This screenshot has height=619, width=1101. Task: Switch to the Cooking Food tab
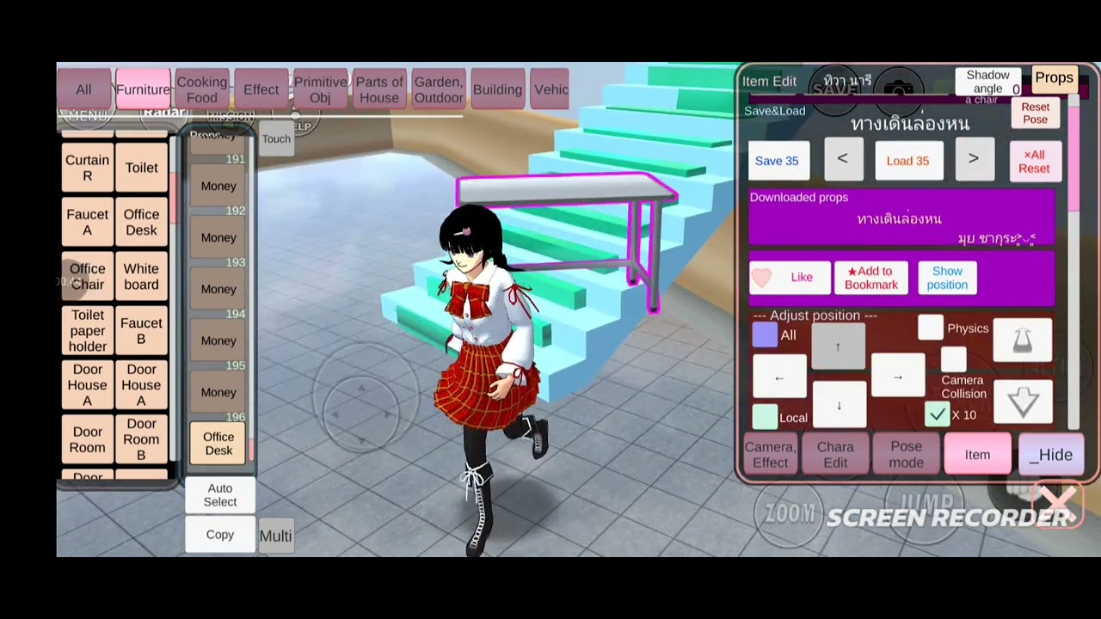click(201, 89)
